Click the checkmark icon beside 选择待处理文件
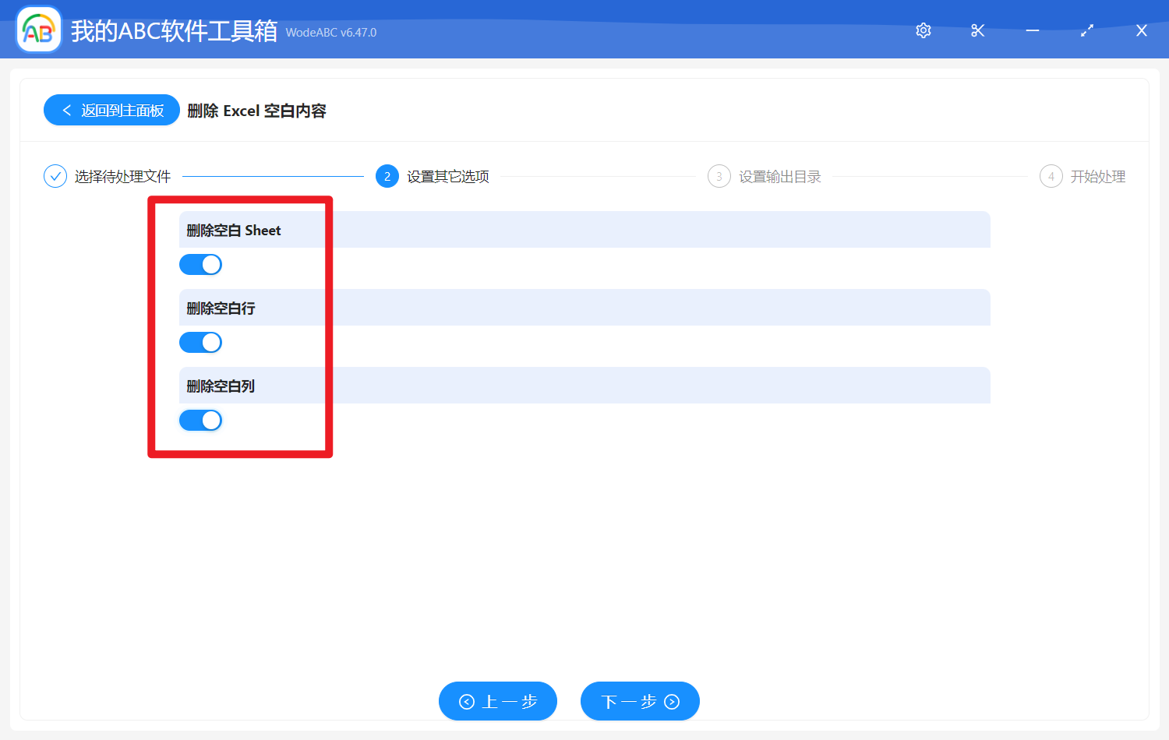Viewport: 1169px width, 740px height. (x=55, y=176)
